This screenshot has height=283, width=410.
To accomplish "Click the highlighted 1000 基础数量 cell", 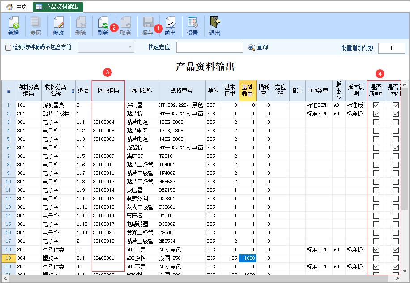I will (x=248, y=258).
